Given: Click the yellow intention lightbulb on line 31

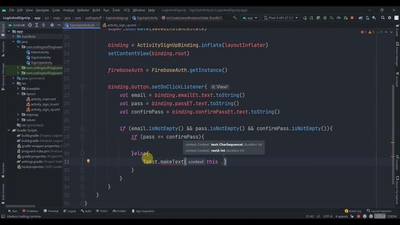Looking at the screenshot, I should (x=88, y=161).
